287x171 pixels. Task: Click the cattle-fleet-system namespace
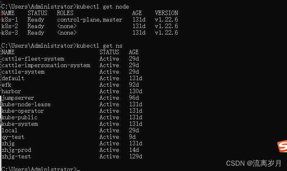point(33,59)
